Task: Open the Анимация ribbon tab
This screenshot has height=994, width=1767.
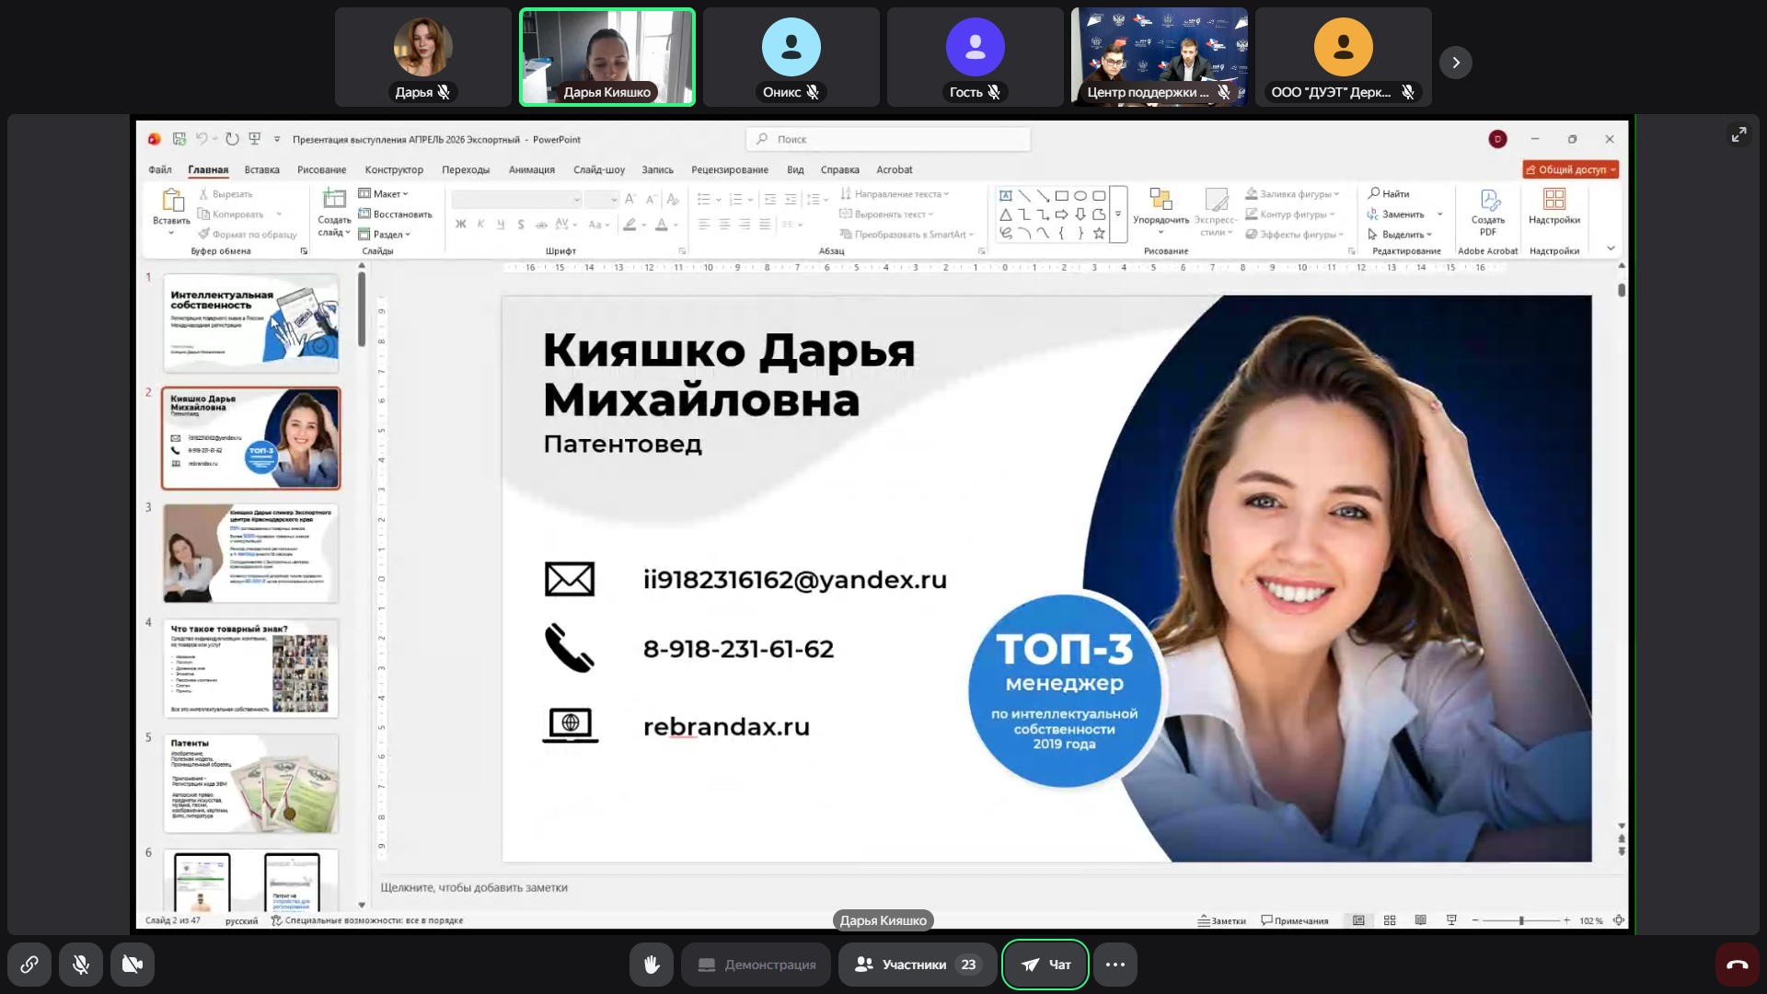Action: tap(531, 169)
